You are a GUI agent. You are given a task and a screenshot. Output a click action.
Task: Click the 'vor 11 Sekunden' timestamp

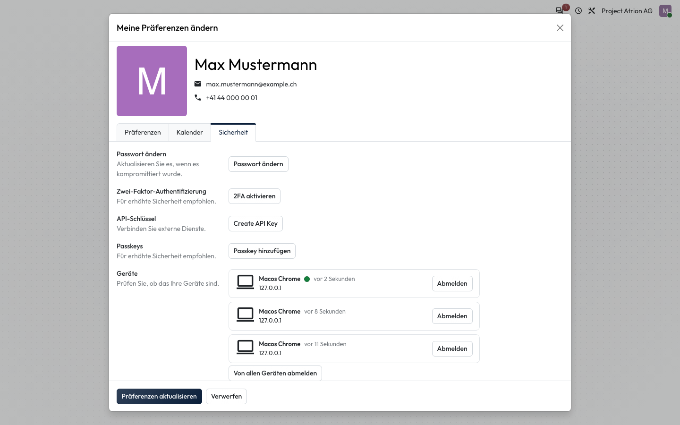point(325,344)
